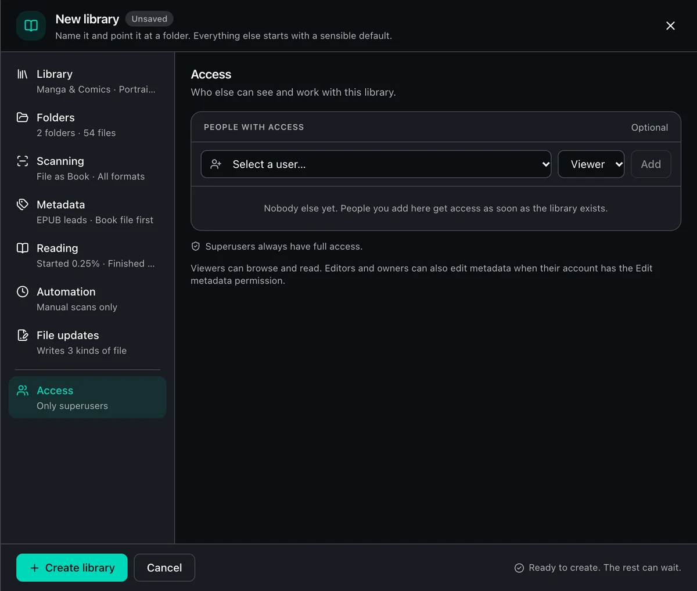Show the Reading section
The image size is (697, 591).
click(88, 255)
